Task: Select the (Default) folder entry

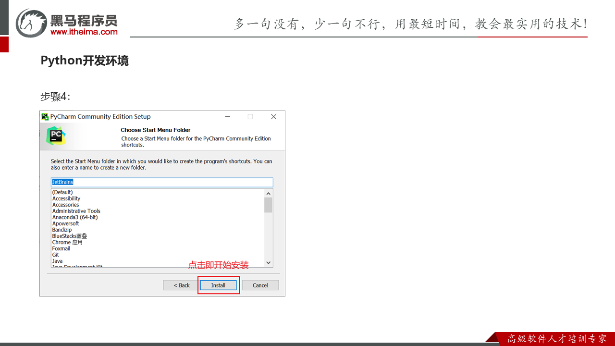Action: tap(62, 192)
